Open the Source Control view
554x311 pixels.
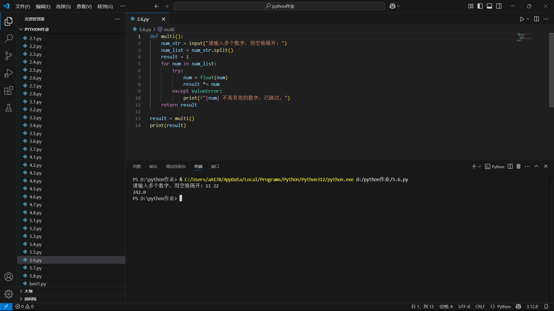9,56
